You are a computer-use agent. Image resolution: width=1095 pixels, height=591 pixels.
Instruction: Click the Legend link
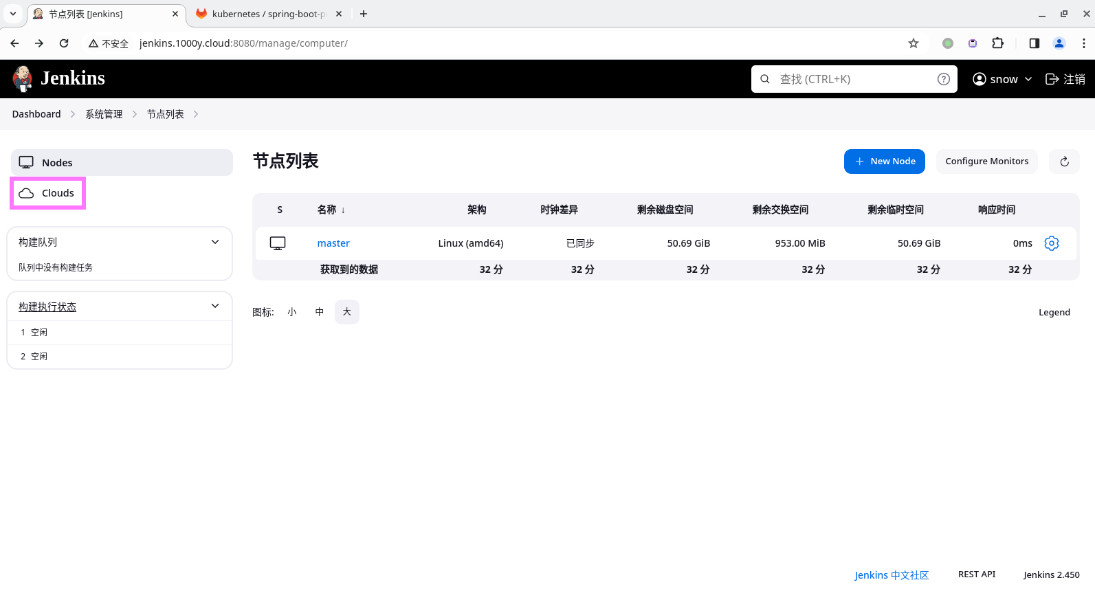pos(1054,312)
